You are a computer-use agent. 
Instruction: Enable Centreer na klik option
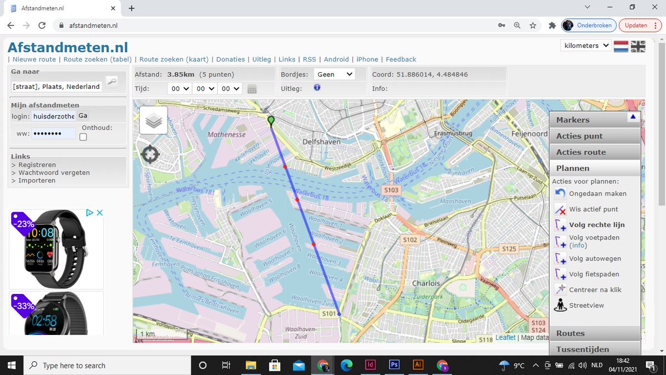560,289
